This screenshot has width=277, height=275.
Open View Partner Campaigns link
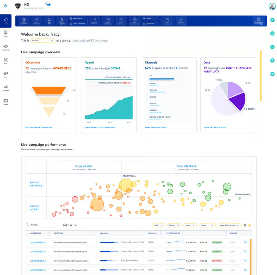(39, 127)
